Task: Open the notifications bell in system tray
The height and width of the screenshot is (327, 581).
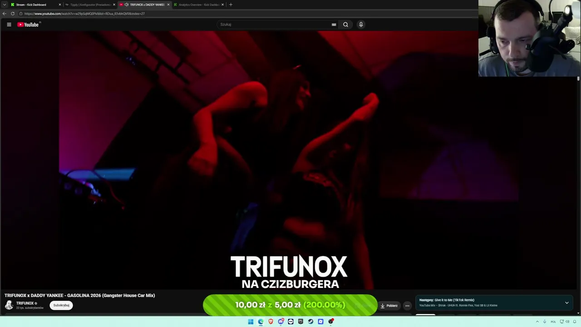Action: 575,322
